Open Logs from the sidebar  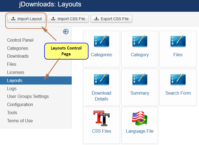[12, 89]
